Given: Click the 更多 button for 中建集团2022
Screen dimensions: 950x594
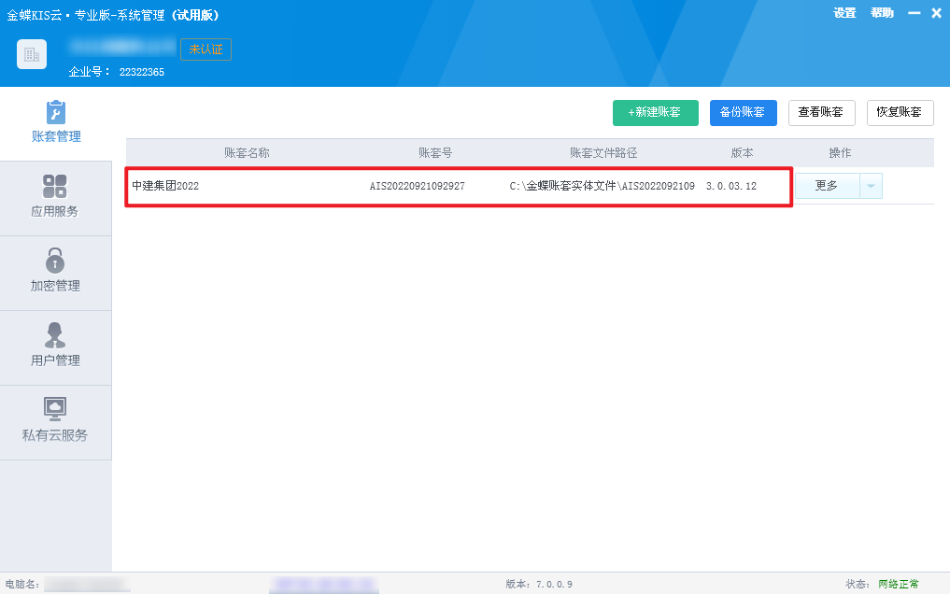Looking at the screenshot, I should (827, 186).
